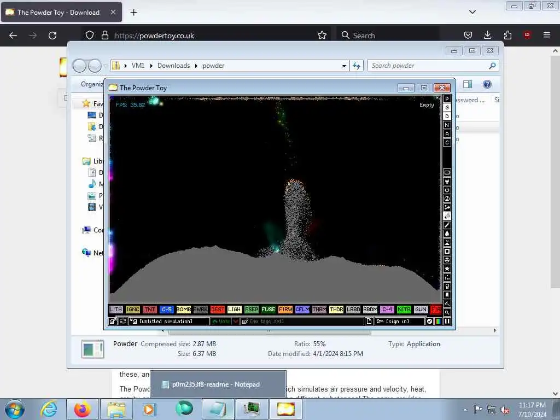This screenshot has height=420, width=560.
Task: Select the FUSE element swatch
Action: point(269,310)
